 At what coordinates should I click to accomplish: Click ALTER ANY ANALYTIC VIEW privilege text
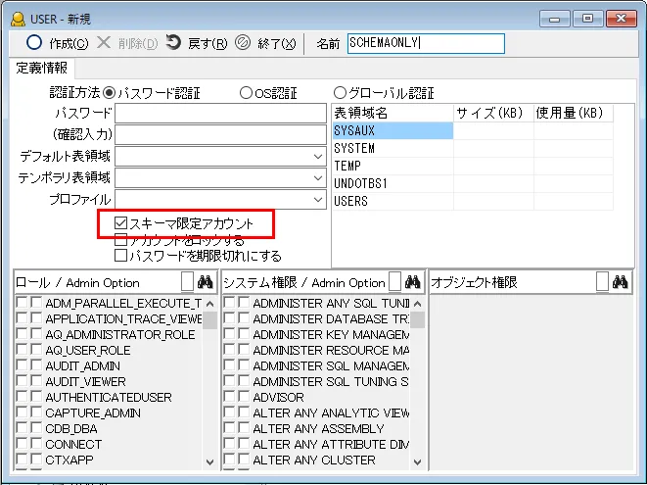[x=332, y=412]
